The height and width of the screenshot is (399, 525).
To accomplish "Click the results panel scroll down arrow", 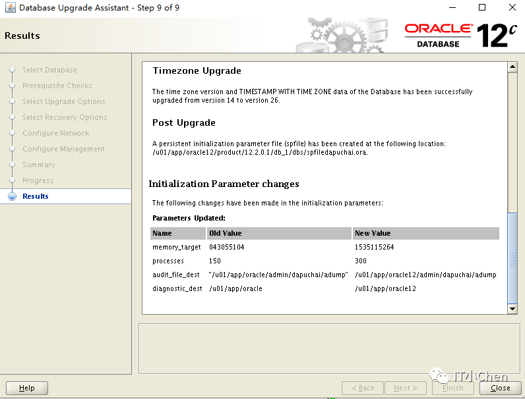I will (x=512, y=309).
